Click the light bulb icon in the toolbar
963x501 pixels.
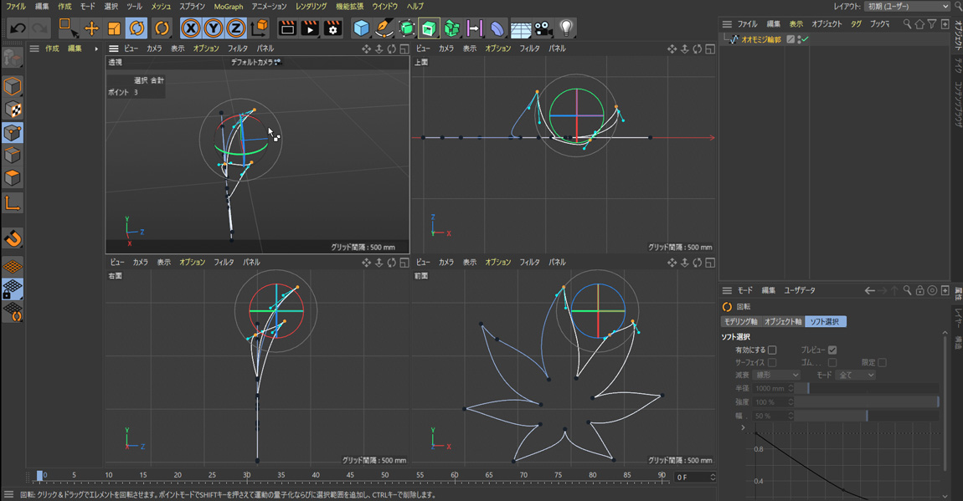point(566,28)
